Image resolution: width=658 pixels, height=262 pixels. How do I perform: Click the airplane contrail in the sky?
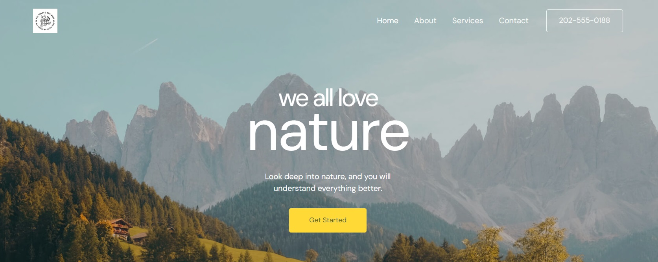146,45
